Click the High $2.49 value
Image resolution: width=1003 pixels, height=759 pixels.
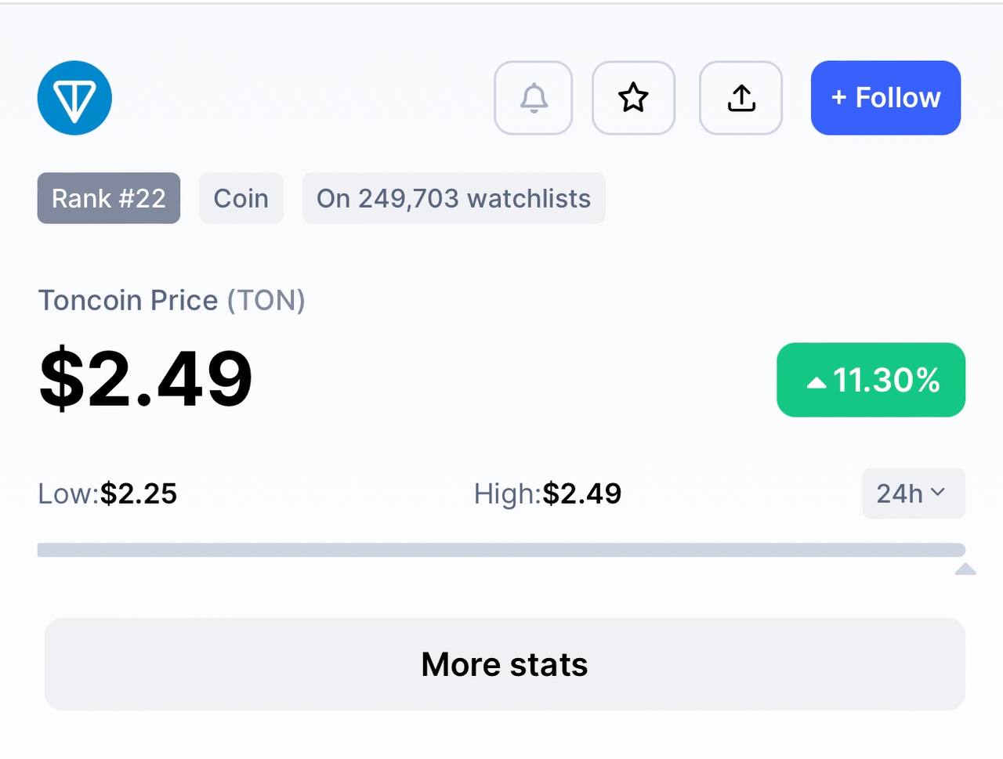pyautogui.click(x=582, y=493)
